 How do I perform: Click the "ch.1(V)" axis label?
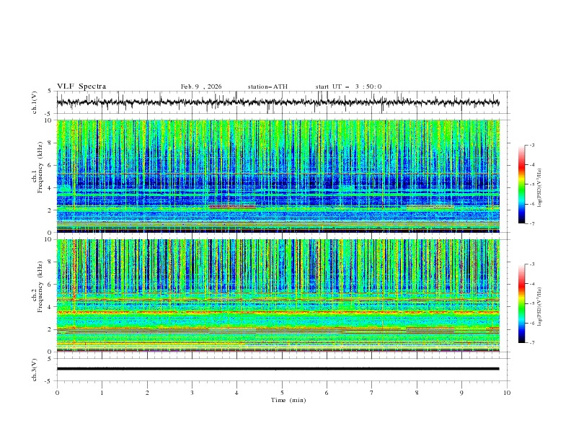pos(35,102)
